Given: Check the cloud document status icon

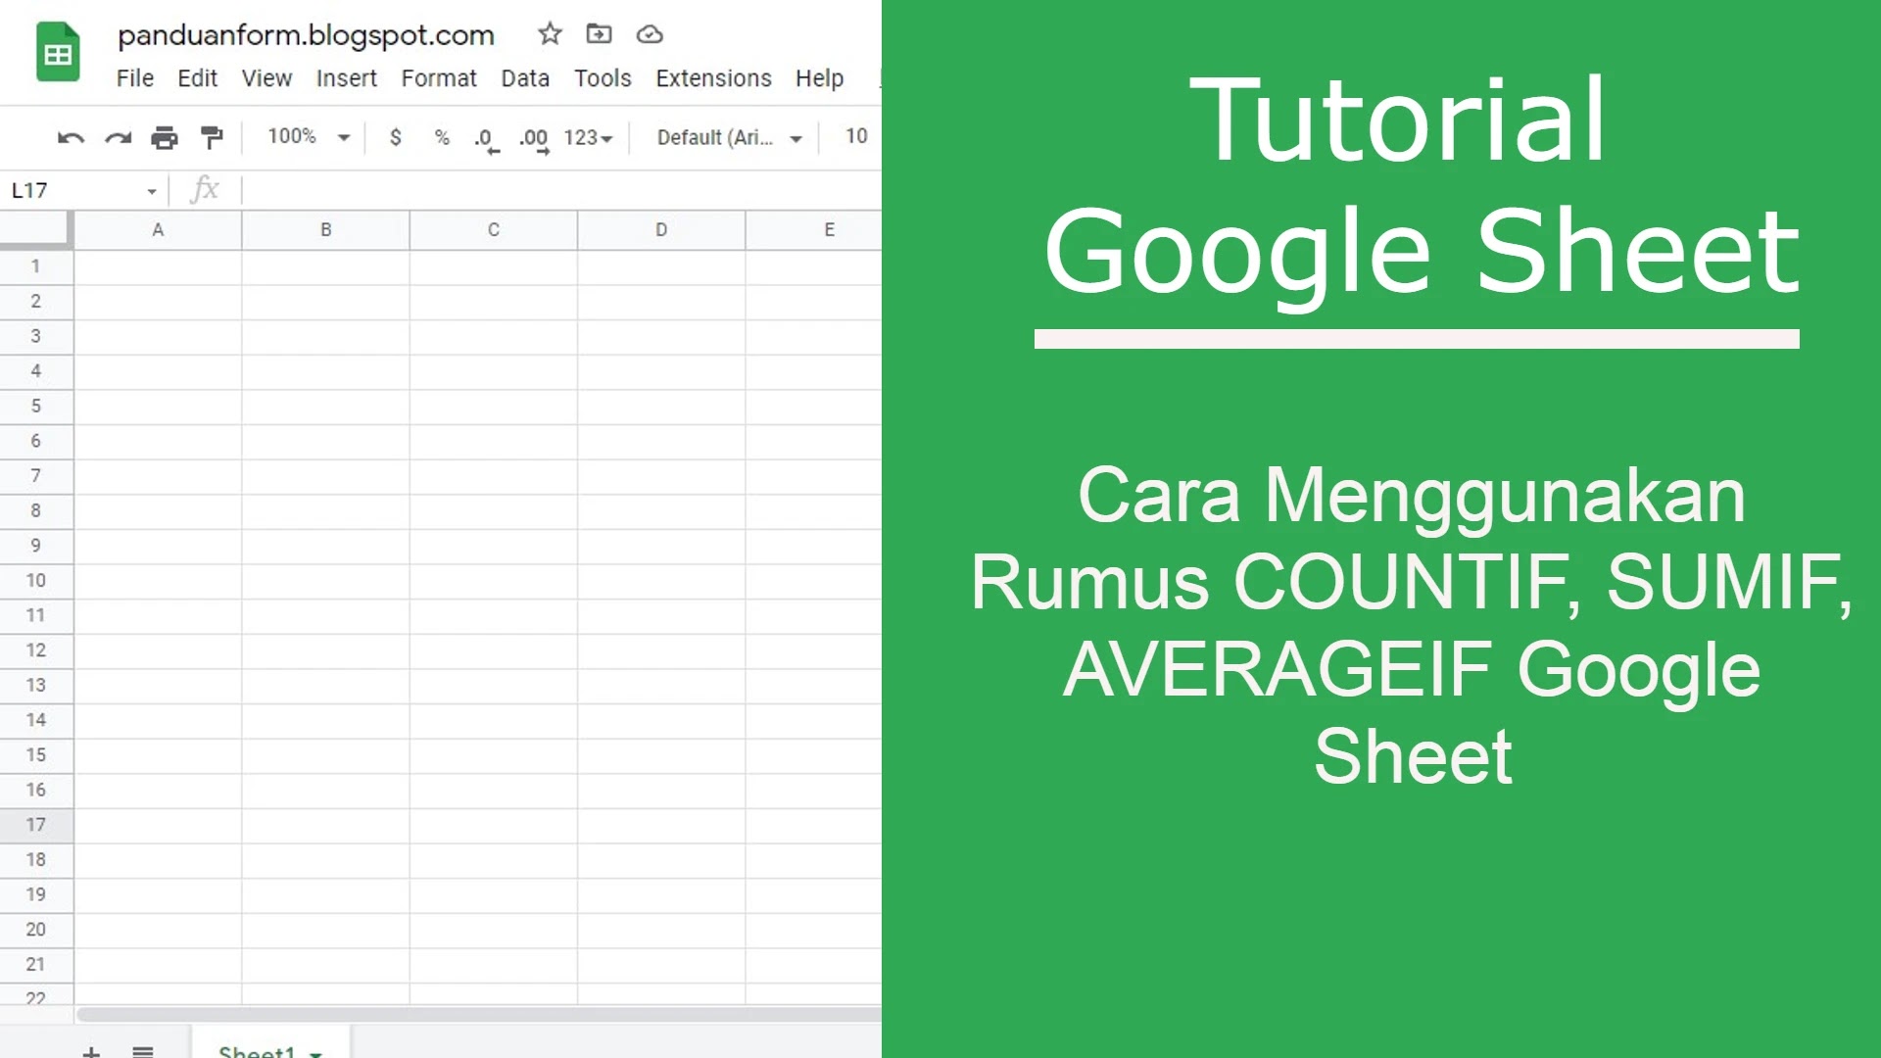Looking at the screenshot, I should (x=650, y=35).
